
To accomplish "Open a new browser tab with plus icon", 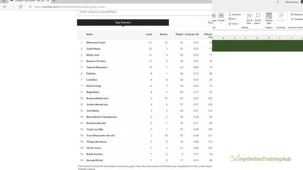I will pos(54,1).
